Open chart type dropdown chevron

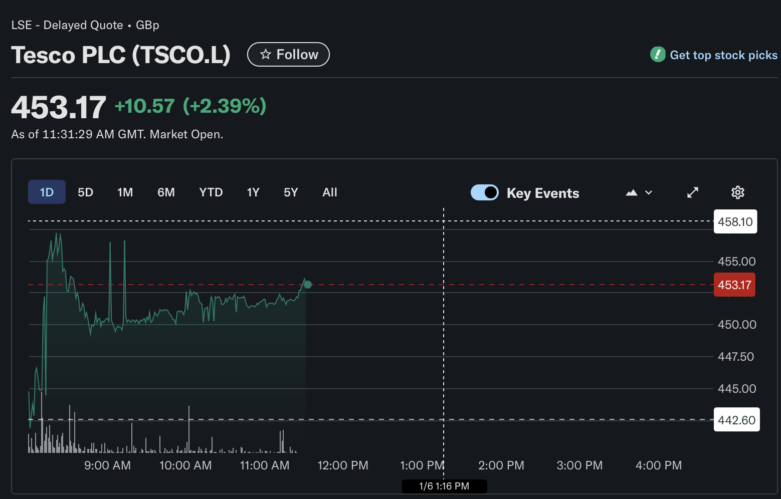tap(649, 192)
